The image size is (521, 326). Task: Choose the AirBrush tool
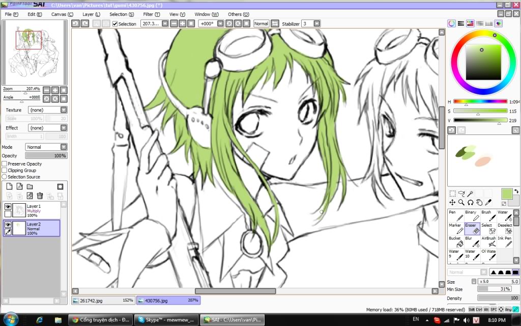[488, 241]
